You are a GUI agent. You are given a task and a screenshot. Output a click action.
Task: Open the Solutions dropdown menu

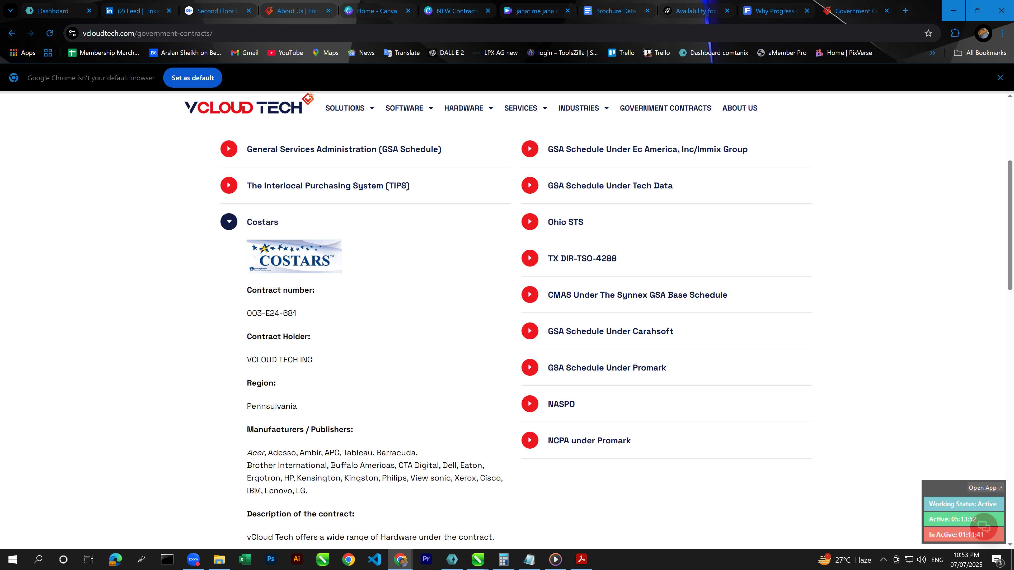pyautogui.click(x=350, y=108)
